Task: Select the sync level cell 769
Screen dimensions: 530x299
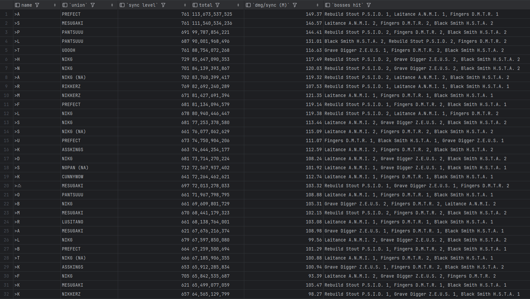Action: pyautogui.click(x=154, y=86)
